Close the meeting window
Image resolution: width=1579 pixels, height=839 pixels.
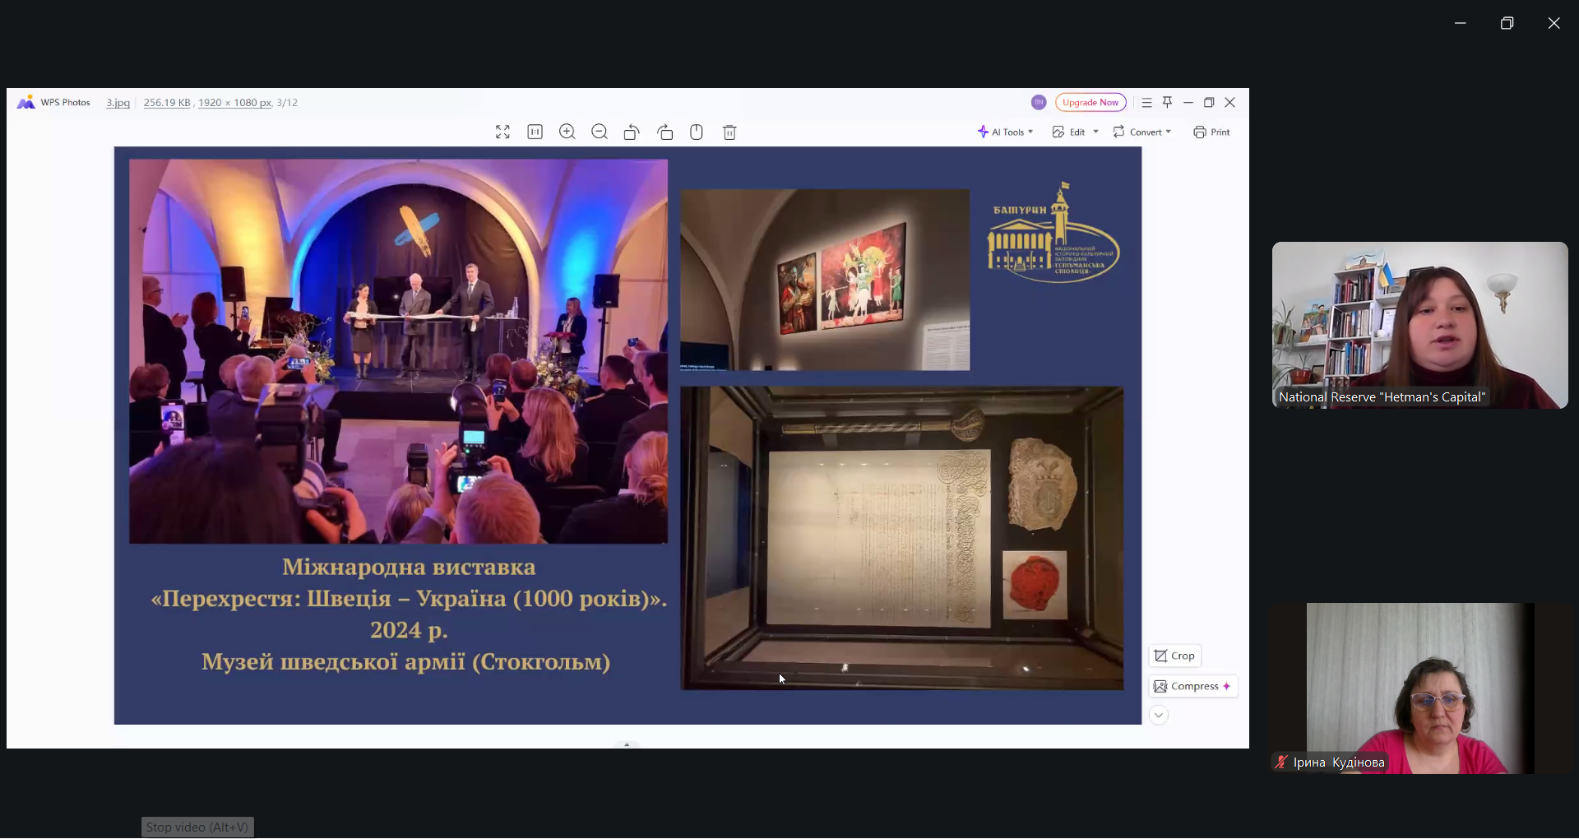click(x=1554, y=23)
